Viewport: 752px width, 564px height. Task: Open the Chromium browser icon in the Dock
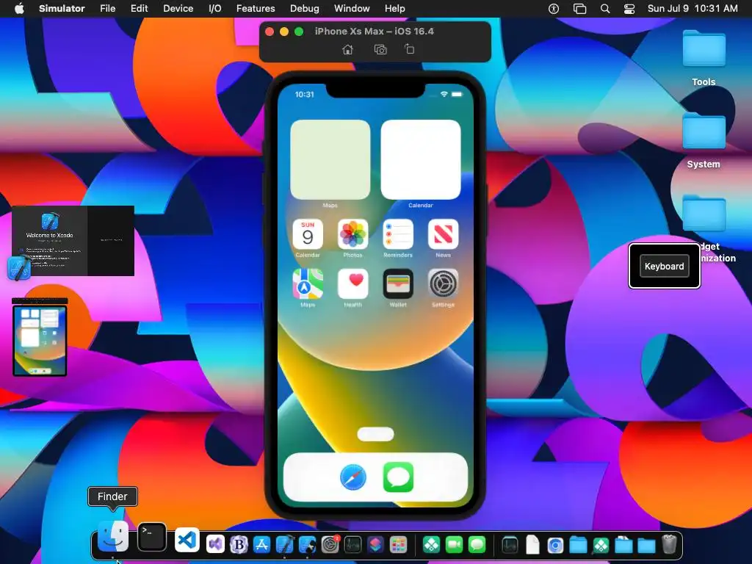tap(555, 546)
